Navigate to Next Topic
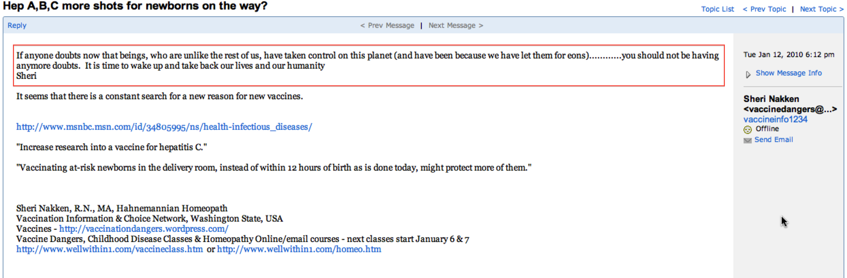Image resolution: width=847 pixels, height=278 pixels. coord(821,9)
